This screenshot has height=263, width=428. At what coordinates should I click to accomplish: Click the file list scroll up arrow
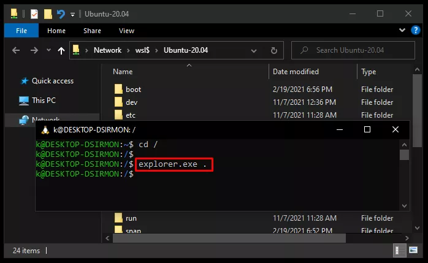coord(418,69)
